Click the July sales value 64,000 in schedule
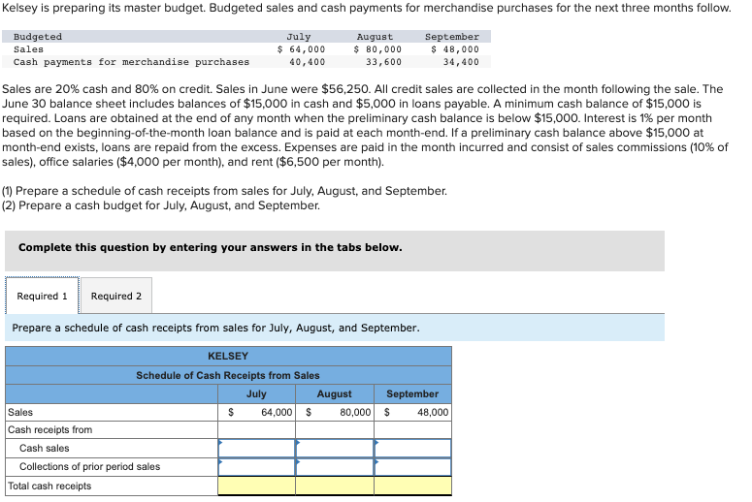752x502 pixels. (x=277, y=413)
